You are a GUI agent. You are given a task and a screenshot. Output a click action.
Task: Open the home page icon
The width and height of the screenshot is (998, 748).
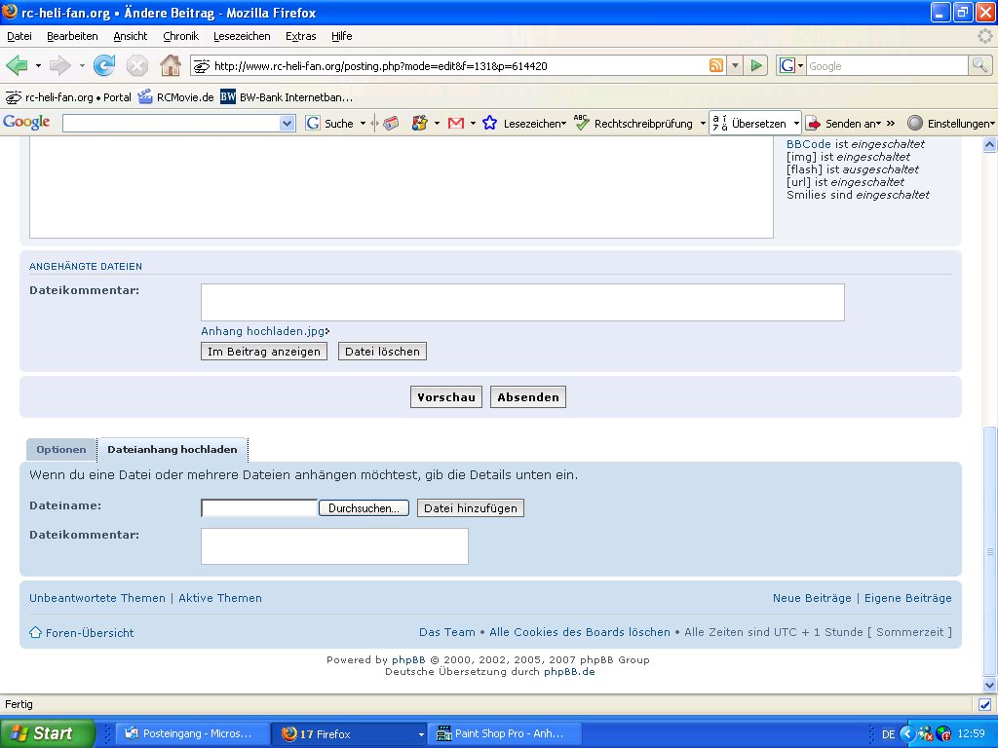(x=170, y=65)
